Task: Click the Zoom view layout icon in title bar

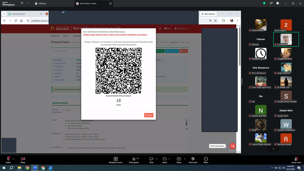Action: [277, 3]
